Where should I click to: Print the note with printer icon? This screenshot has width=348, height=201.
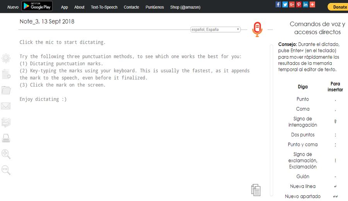[6, 138]
